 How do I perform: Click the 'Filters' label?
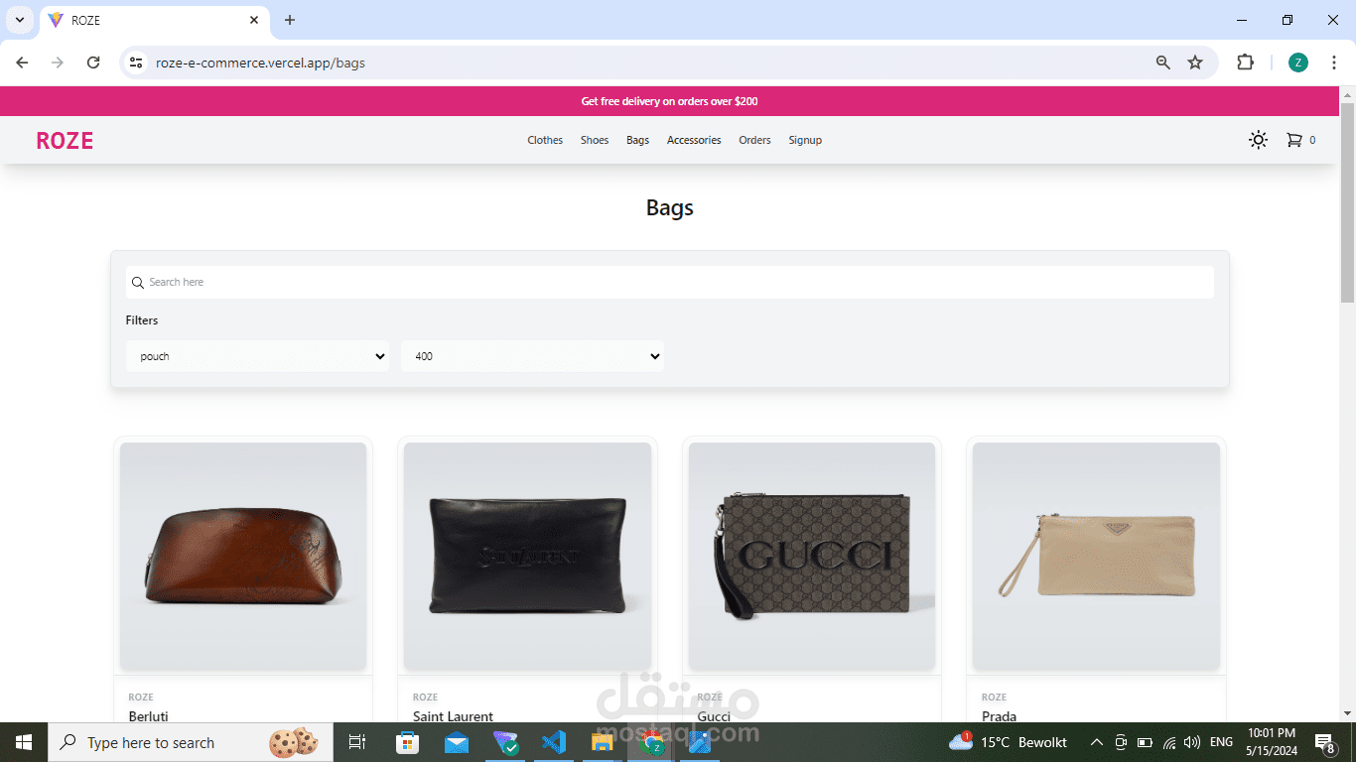142,320
